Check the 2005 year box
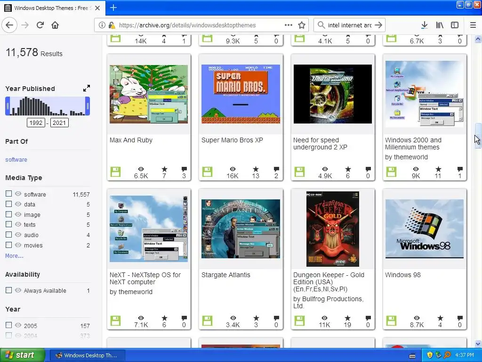The height and width of the screenshot is (362, 482). tap(8, 325)
